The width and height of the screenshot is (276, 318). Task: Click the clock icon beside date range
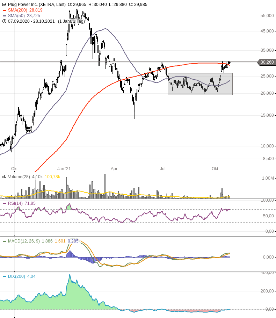tap(4, 21)
